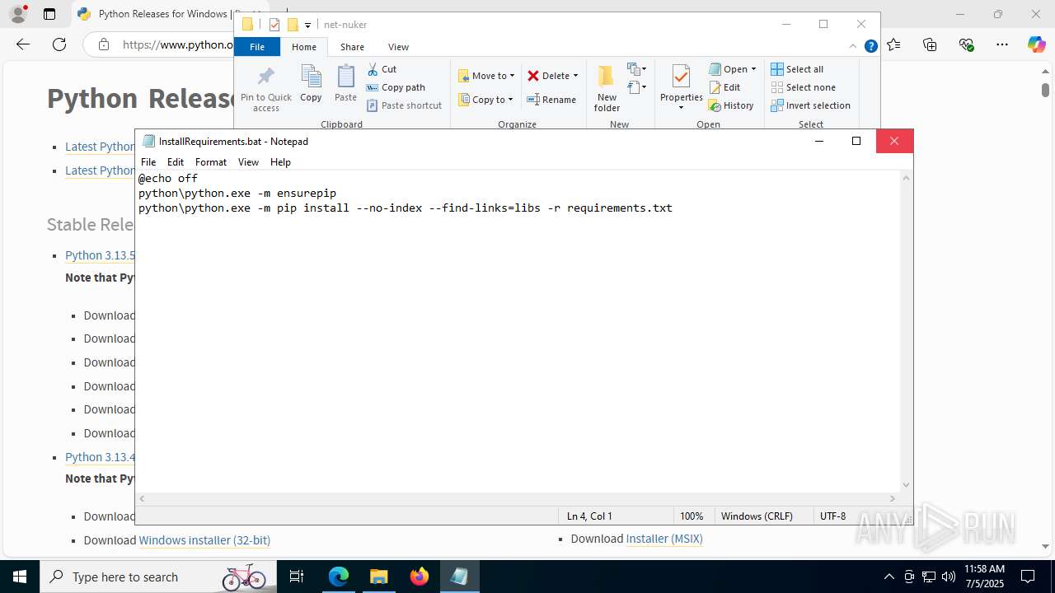Click History in the Open group

(731, 105)
